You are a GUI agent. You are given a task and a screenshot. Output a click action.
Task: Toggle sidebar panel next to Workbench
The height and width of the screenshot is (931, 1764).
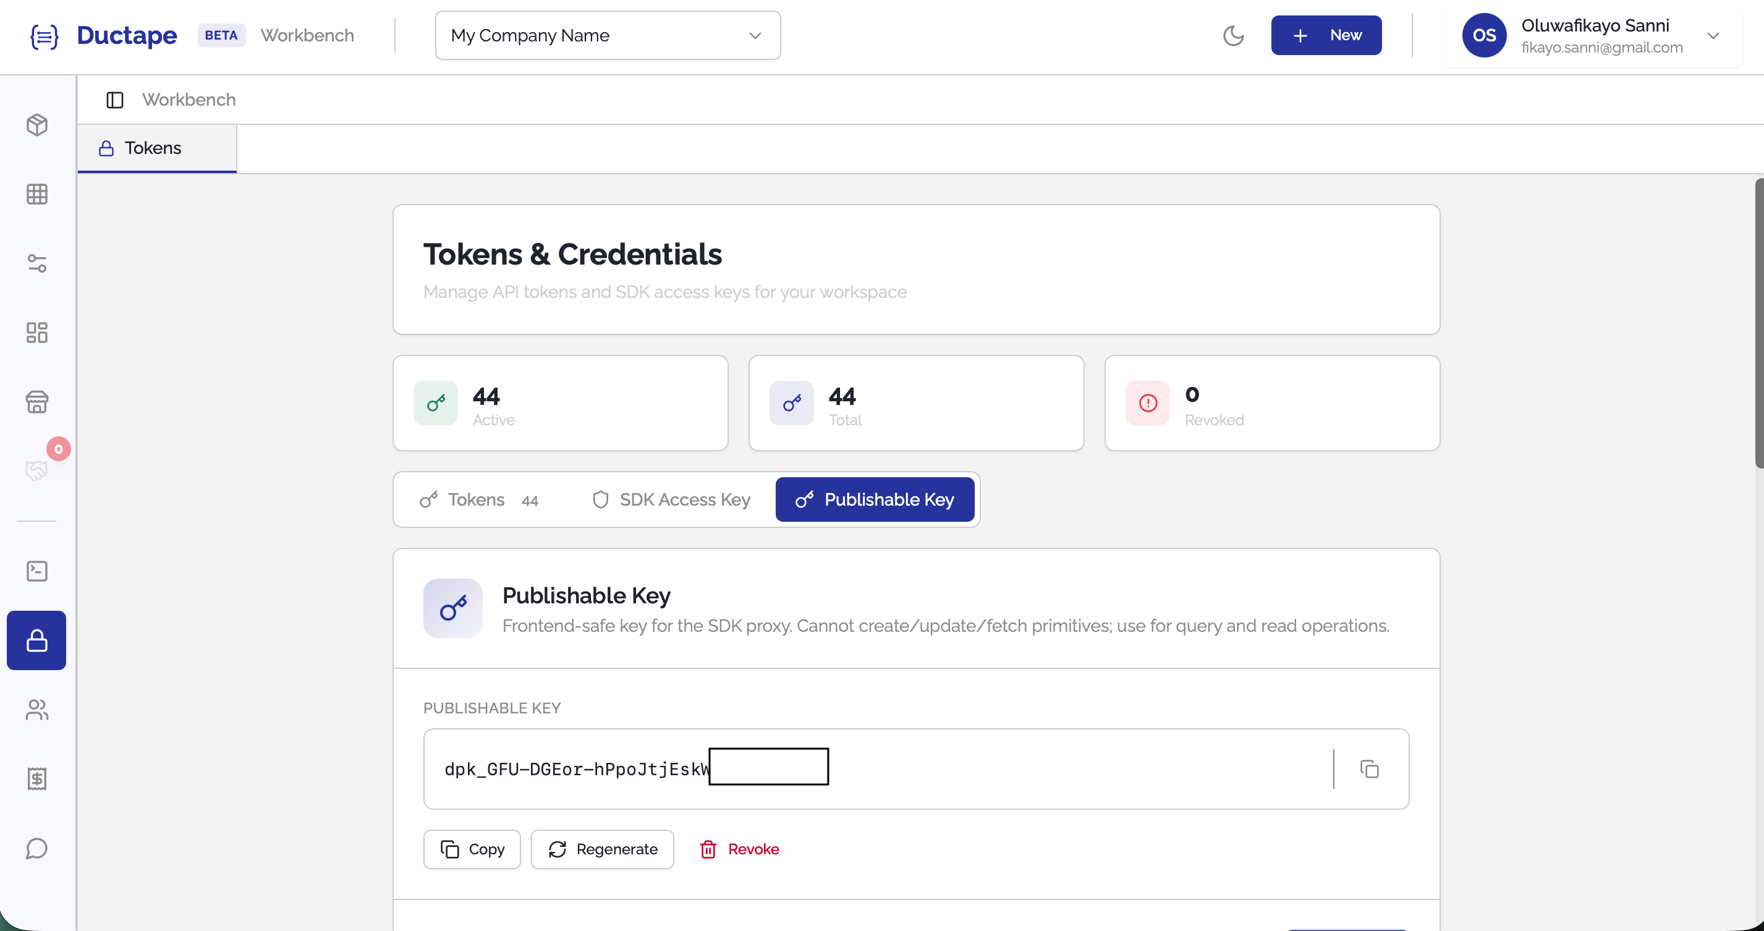pyautogui.click(x=114, y=100)
